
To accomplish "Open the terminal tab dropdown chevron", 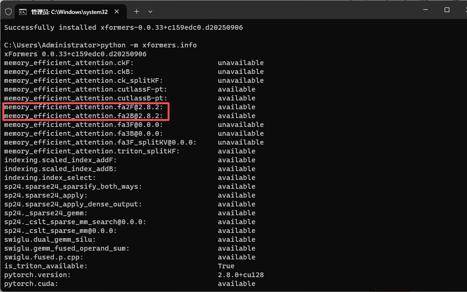I will [150, 11].
